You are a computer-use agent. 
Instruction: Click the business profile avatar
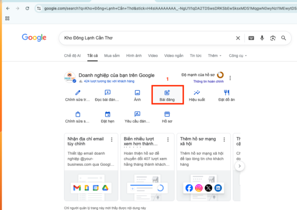pyautogui.click(x=70, y=77)
